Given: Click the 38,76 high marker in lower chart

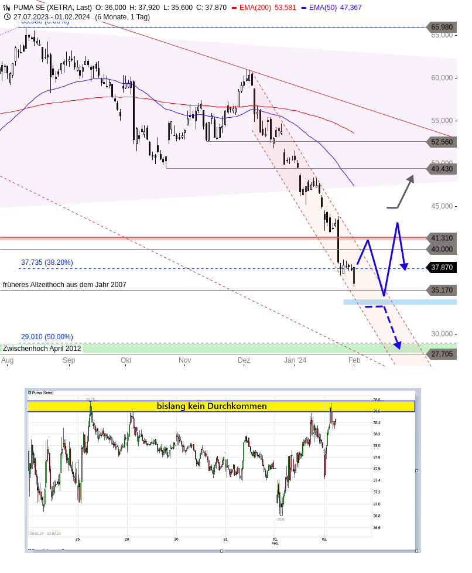Looking at the screenshot, I should coord(90,399).
